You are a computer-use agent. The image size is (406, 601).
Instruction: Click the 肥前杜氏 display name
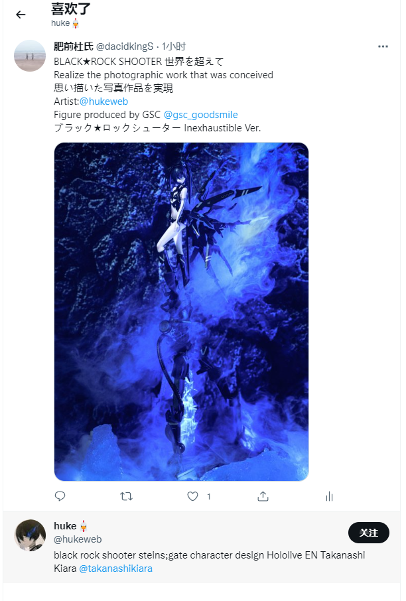tap(74, 46)
